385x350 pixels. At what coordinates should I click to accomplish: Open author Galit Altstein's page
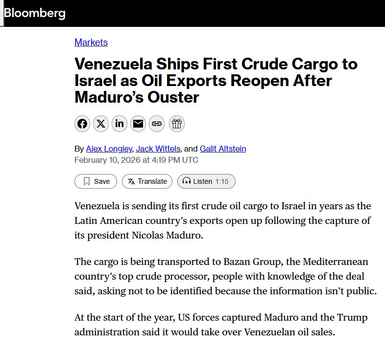click(223, 149)
